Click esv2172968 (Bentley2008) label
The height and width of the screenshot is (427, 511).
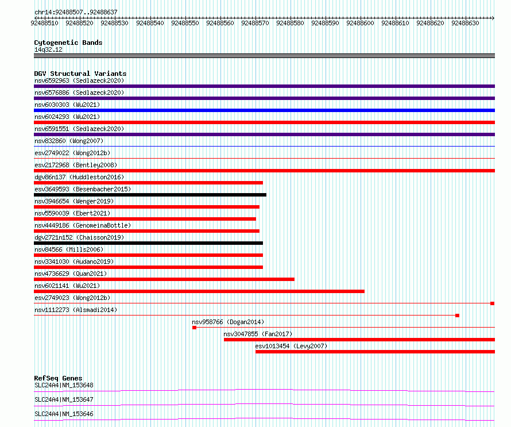pyautogui.click(x=76, y=165)
